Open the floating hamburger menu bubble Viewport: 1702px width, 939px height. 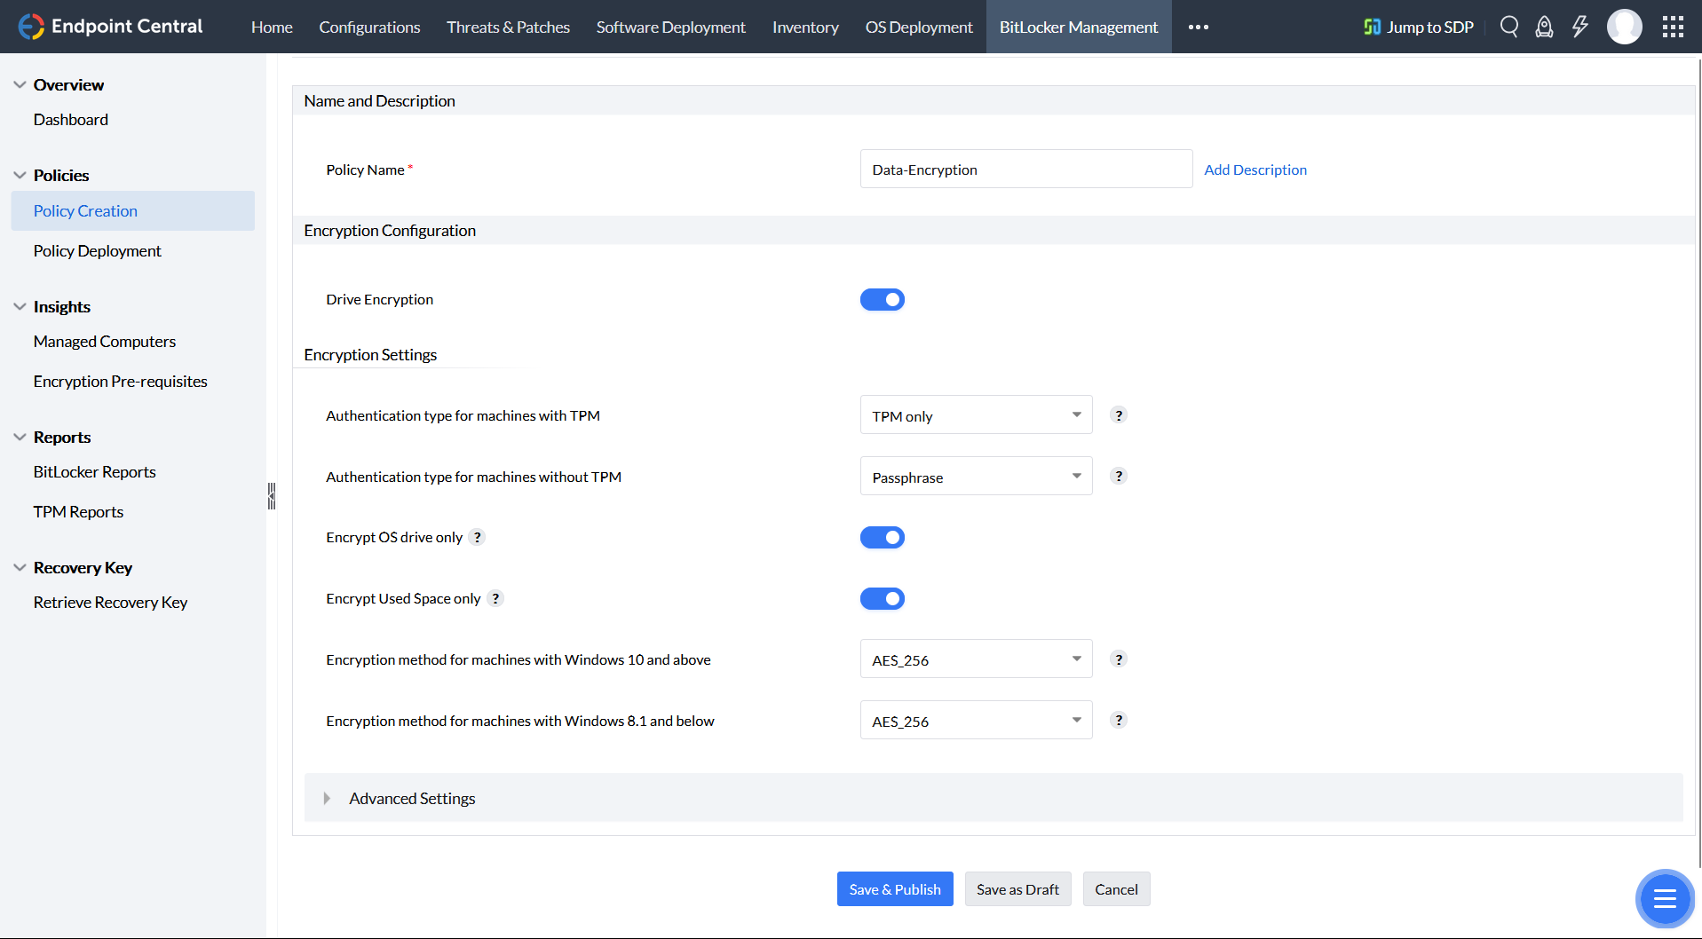pos(1665,898)
